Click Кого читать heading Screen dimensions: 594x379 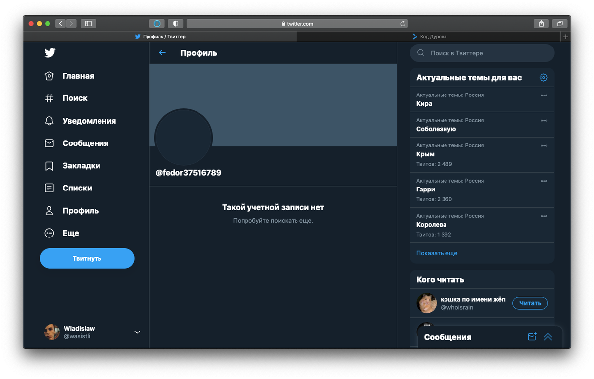[440, 279]
